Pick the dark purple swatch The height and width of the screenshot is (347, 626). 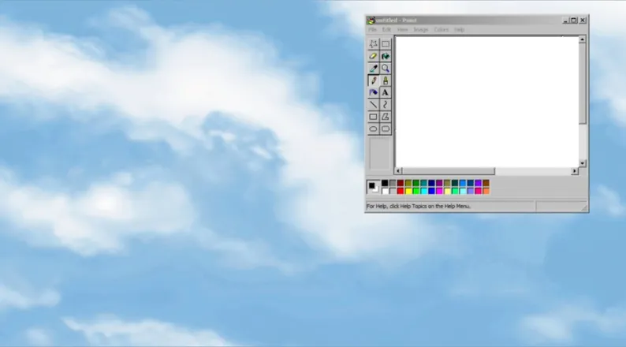click(x=439, y=183)
